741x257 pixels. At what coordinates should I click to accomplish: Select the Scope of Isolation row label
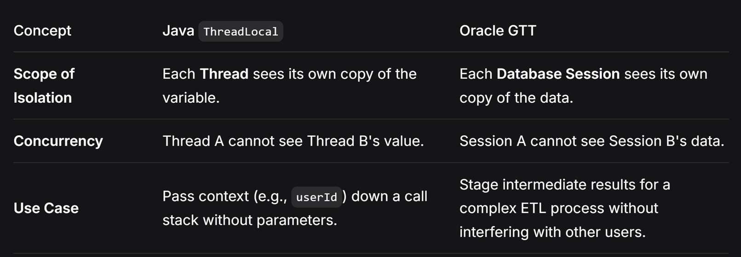pos(44,86)
